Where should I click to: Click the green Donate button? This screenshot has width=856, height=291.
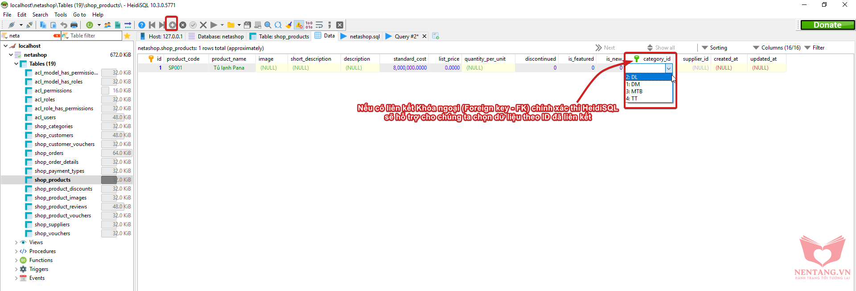(827, 25)
